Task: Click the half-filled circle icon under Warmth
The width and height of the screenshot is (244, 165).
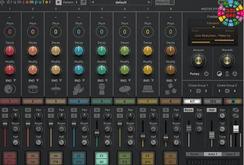Action: 219,74
